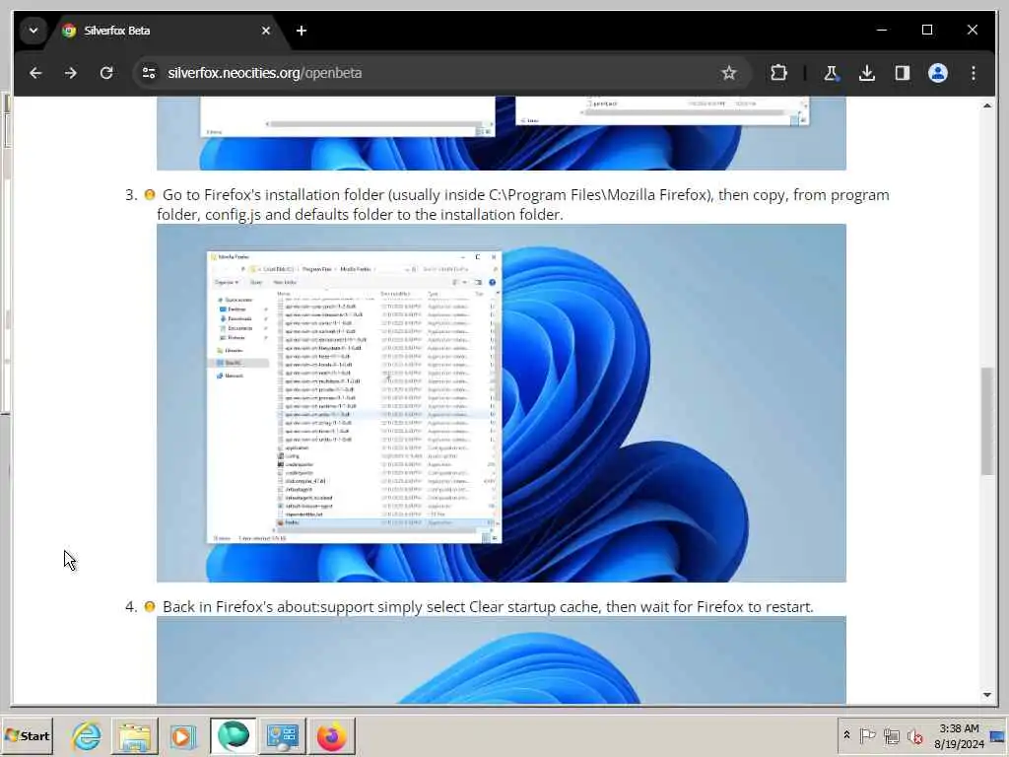Open the Extensions puzzle icon

click(778, 73)
